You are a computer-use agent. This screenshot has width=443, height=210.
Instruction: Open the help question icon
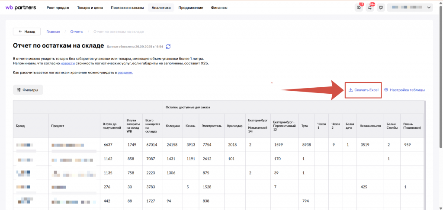tap(381, 8)
